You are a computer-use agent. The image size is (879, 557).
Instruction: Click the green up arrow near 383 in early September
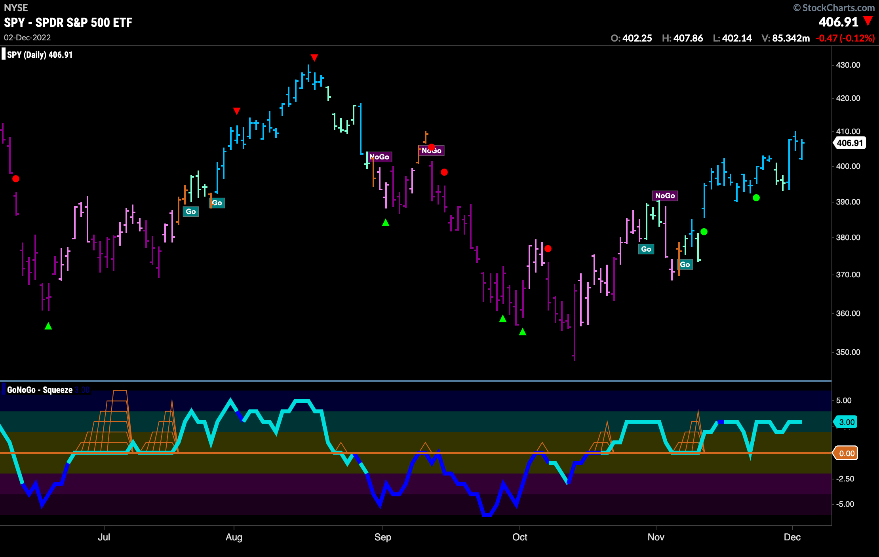pyautogui.click(x=386, y=222)
